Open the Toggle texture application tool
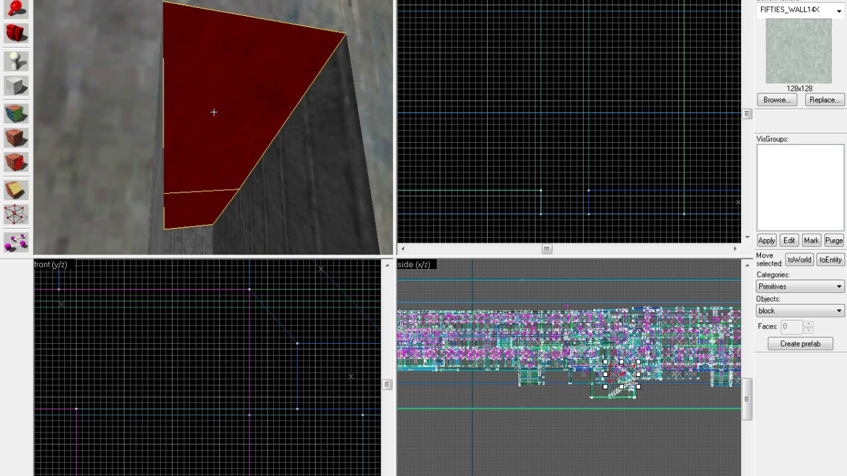The image size is (847, 476). pos(16,113)
